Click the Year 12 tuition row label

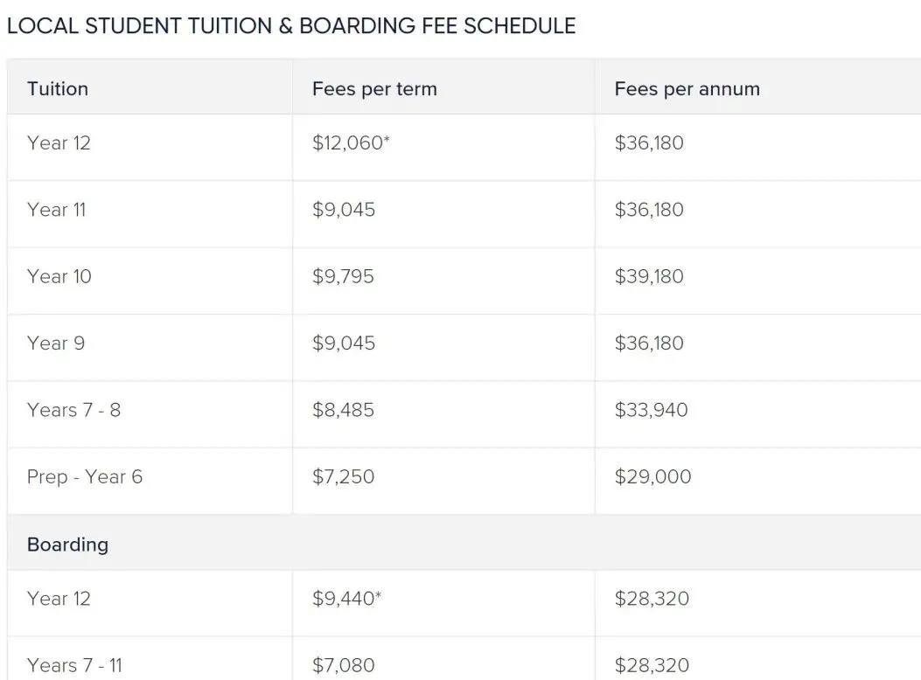click(59, 142)
